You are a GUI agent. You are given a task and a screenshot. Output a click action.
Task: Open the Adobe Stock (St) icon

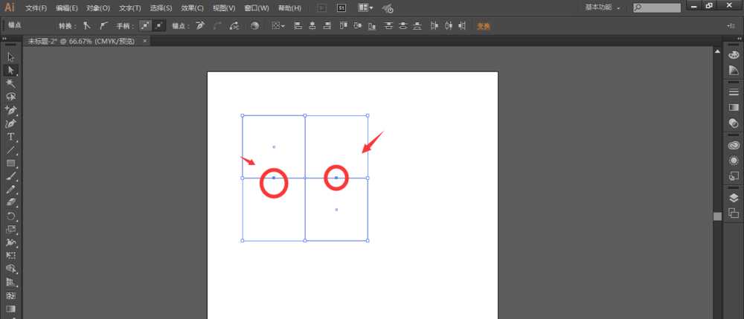click(x=341, y=8)
